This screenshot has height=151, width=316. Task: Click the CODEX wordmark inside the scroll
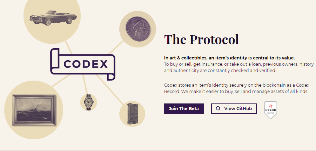point(86,64)
